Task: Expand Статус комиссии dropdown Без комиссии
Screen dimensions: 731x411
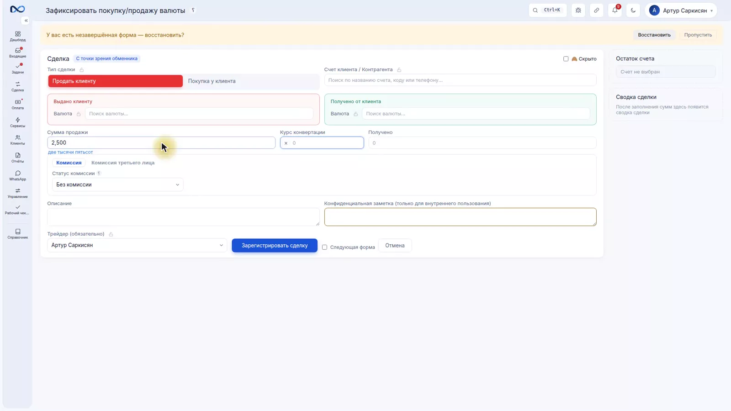Action: (117, 184)
